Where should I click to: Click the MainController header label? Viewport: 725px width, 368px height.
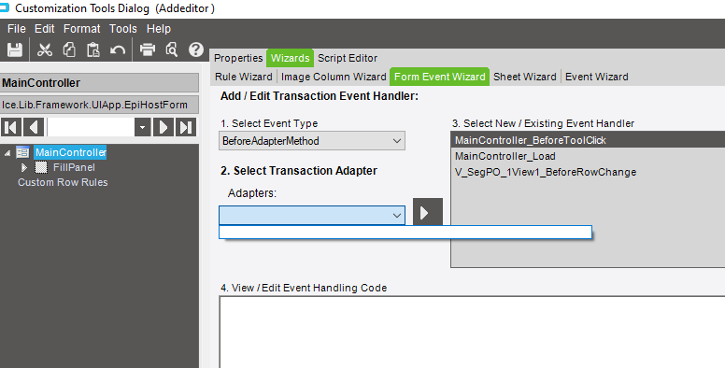click(x=99, y=83)
